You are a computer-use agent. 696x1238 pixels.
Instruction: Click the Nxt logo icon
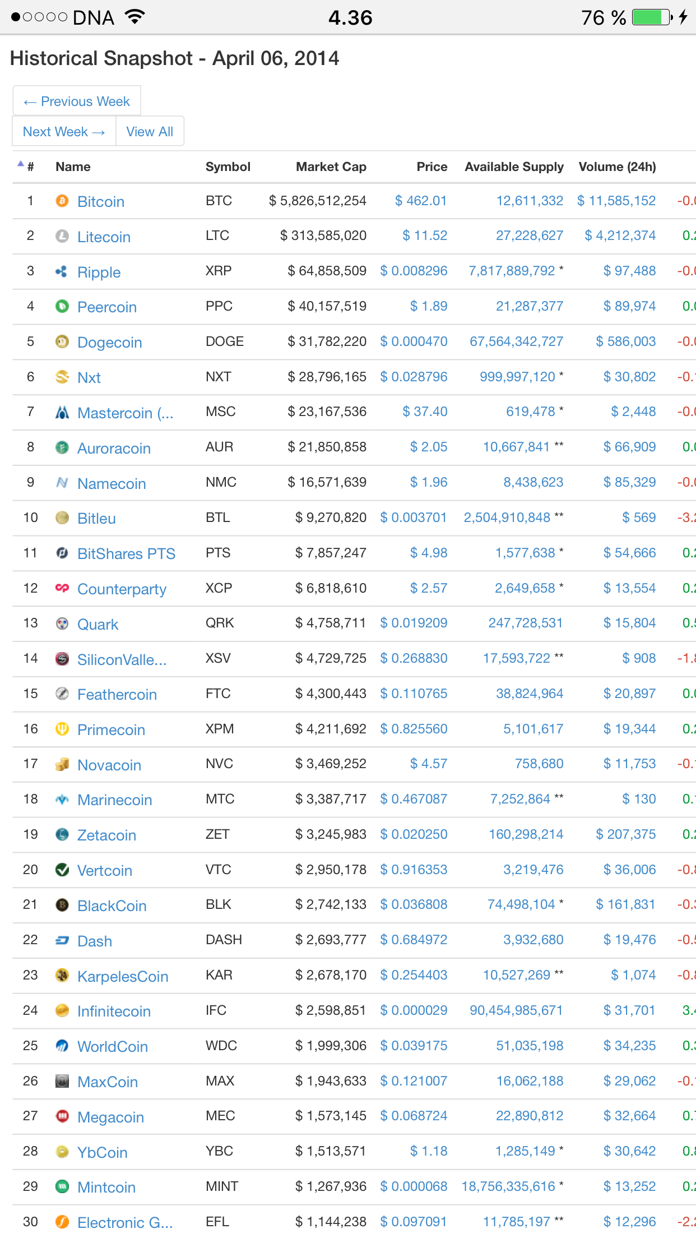62,377
